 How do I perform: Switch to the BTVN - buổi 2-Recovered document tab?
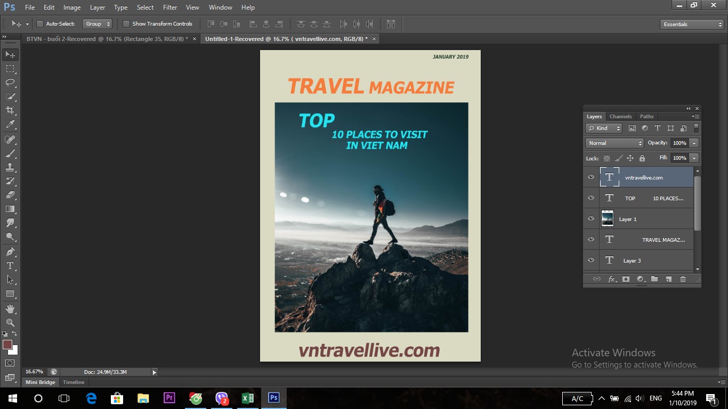pyautogui.click(x=107, y=39)
